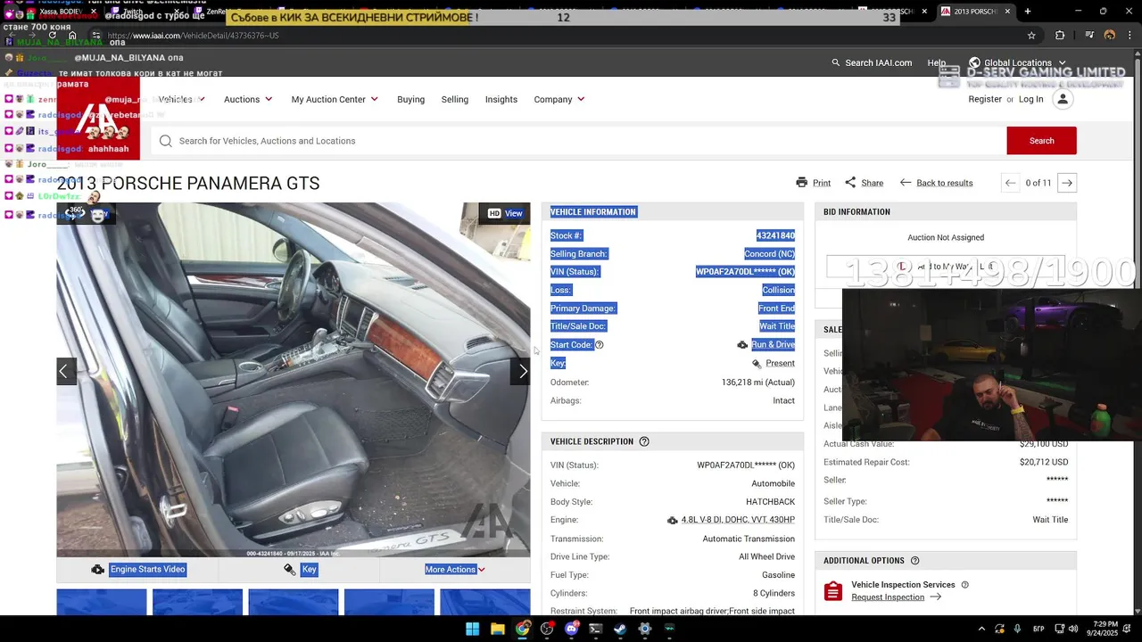Click the Global Locations globe icon
The width and height of the screenshot is (1142, 642).
pos(974,62)
